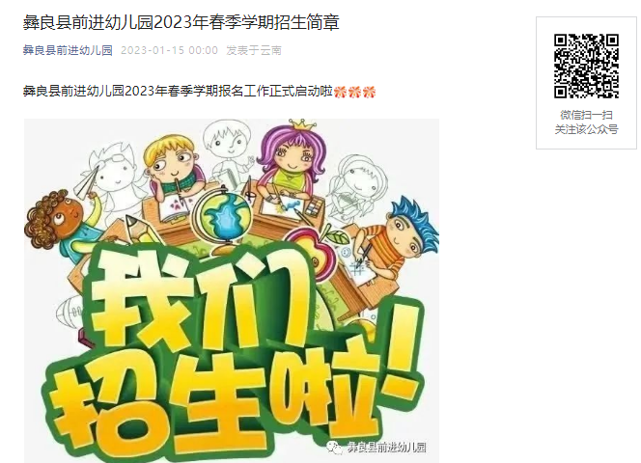Open the blue 彝良县前进幼儿园 account link

pos(68,50)
